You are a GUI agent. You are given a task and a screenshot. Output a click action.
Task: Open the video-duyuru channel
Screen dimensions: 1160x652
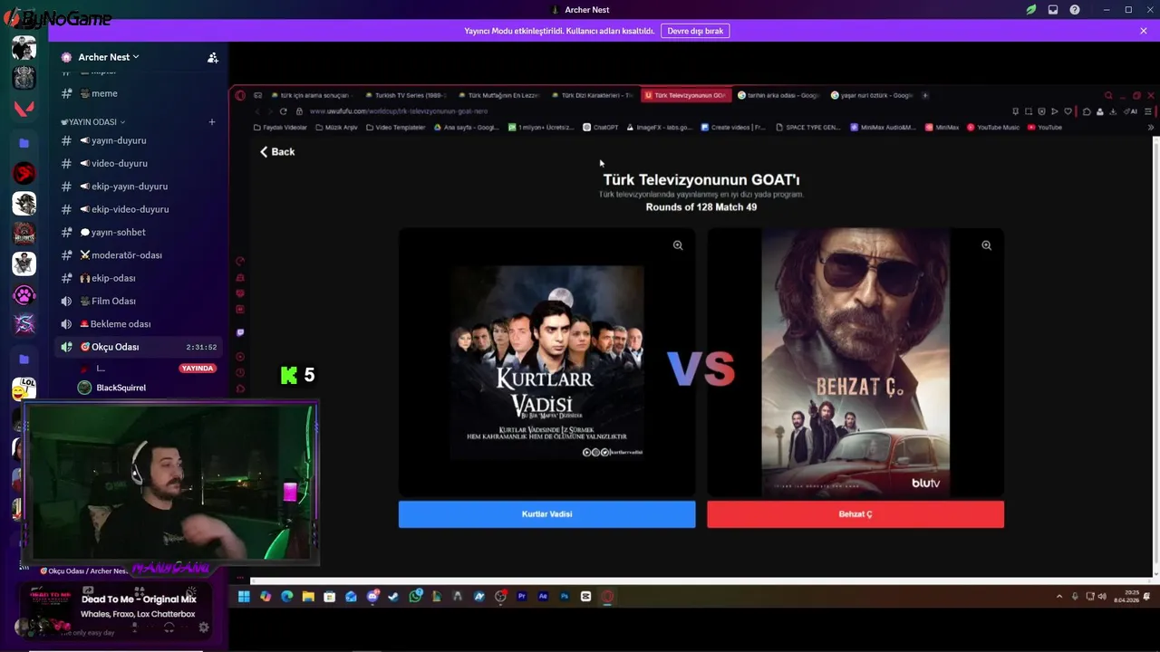point(138,163)
